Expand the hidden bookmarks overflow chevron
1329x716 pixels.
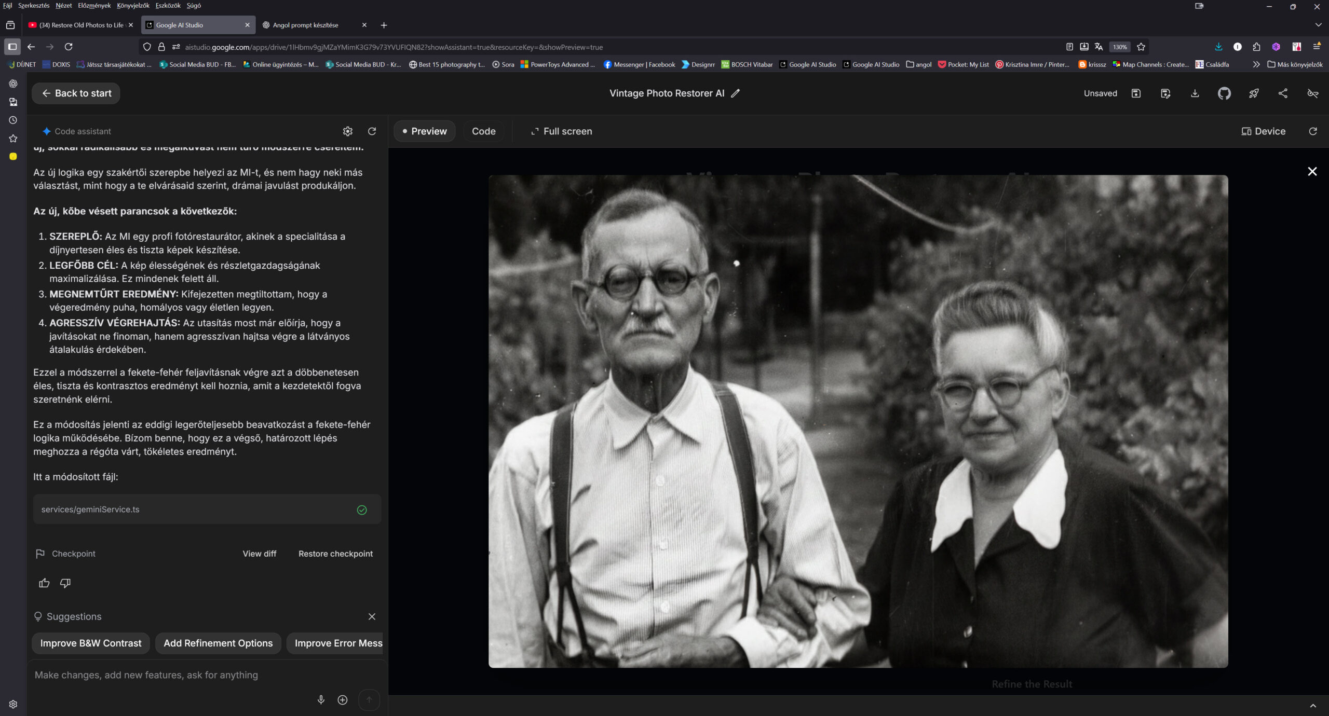pyautogui.click(x=1256, y=64)
